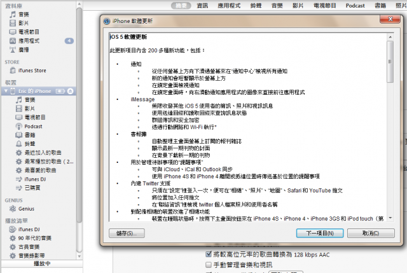Open iTunes Store shopping bag icon
Viewport: 407px width, 273px height.
point(13,71)
